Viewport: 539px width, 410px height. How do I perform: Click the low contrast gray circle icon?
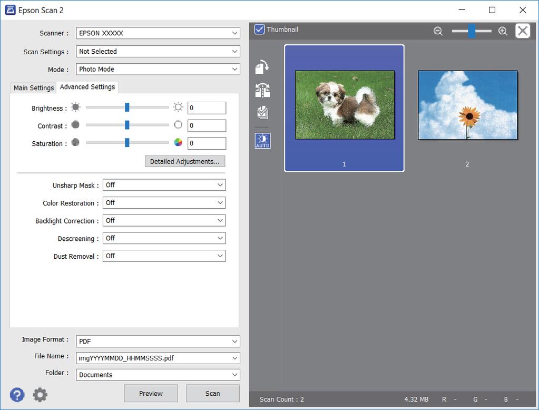75,125
